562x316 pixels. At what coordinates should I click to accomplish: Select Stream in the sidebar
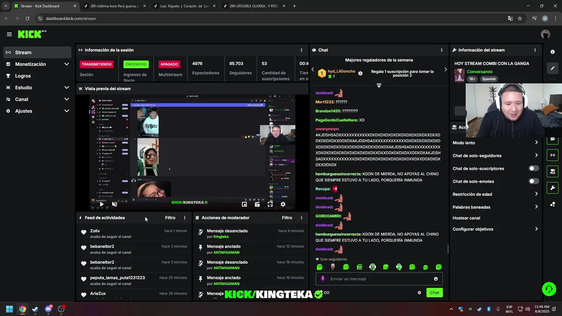click(37, 52)
